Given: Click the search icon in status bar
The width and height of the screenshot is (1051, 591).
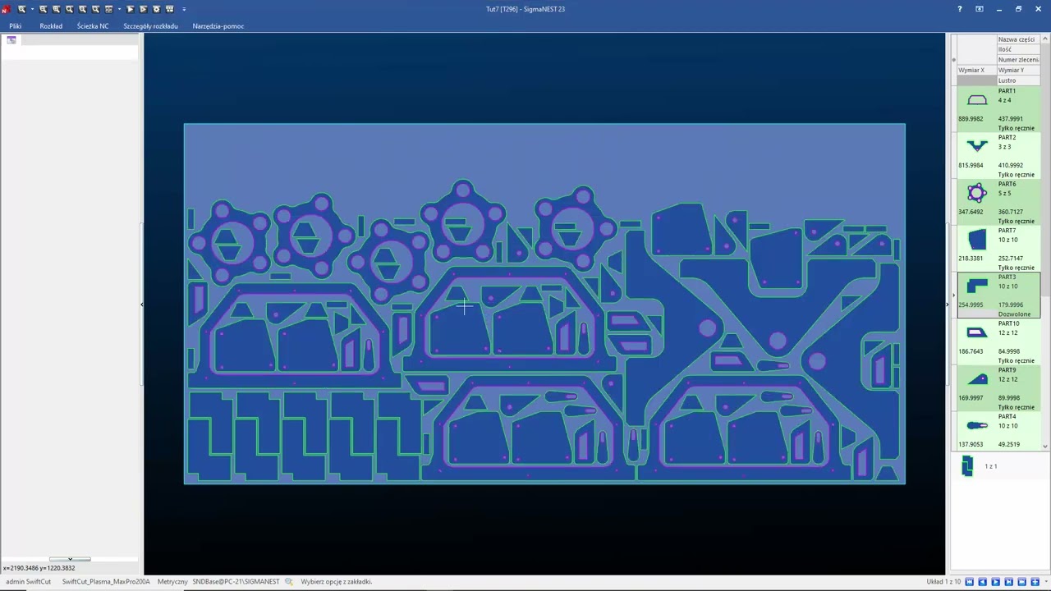Looking at the screenshot, I should tap(289, 582).
